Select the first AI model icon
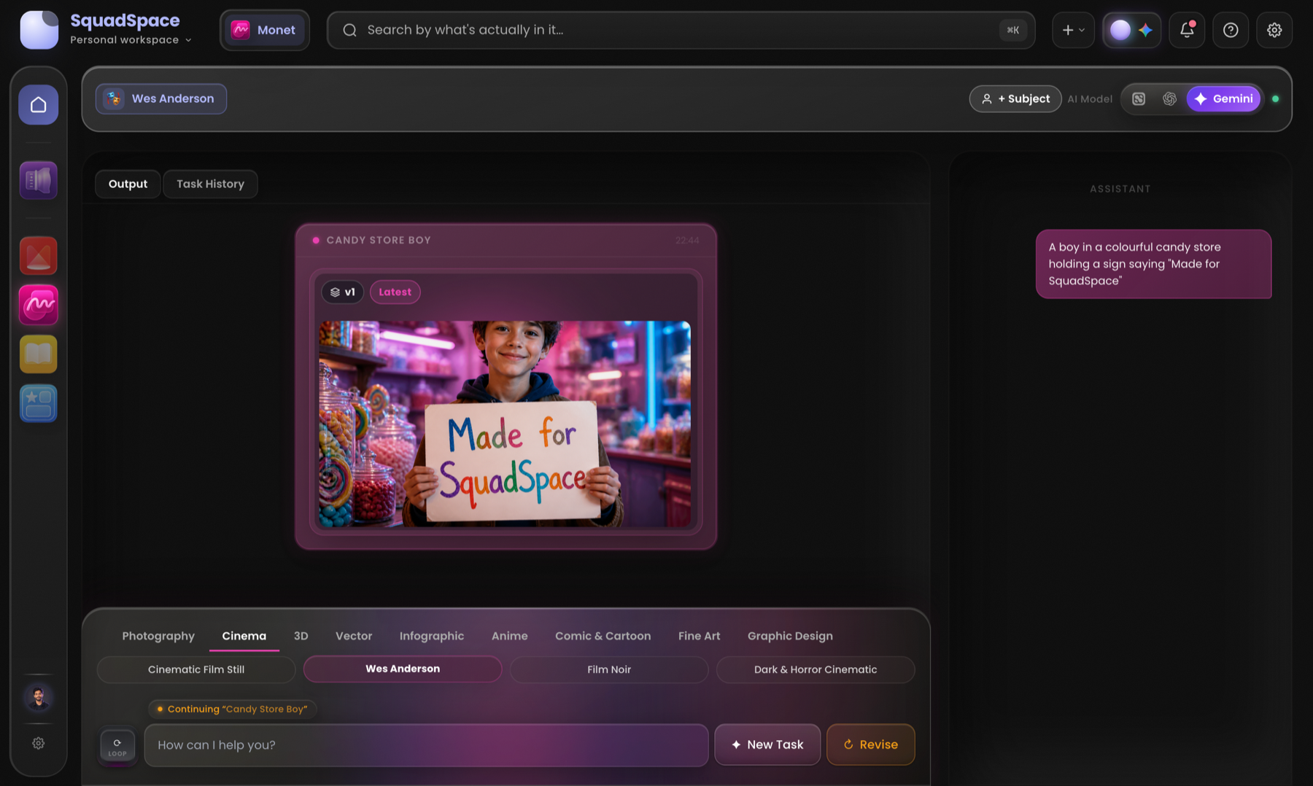Viewport: 1313px width, 786px height. click(1139, 99)
